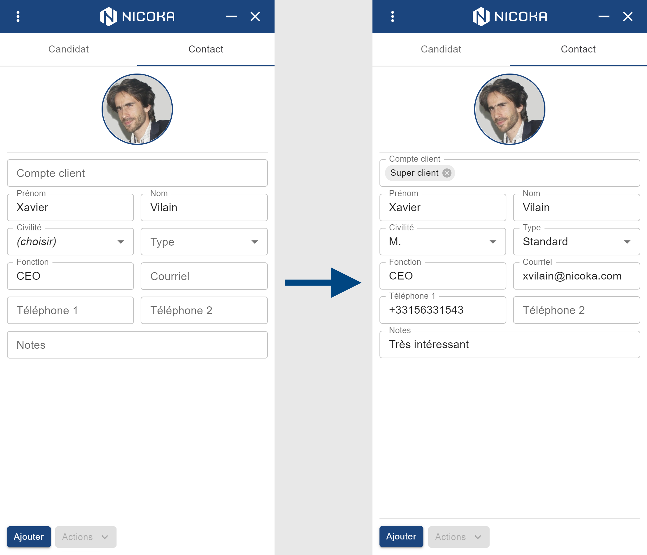Viewport: 647px width, 555px height.
Task: Edit Prénom field in right panel
Action: [443, 207]
